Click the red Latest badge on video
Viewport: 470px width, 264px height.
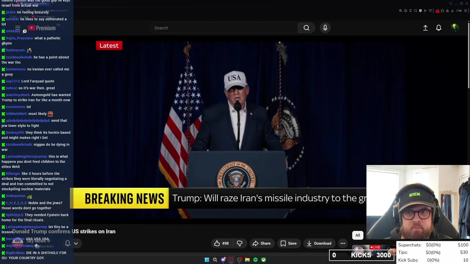[109, 45]
